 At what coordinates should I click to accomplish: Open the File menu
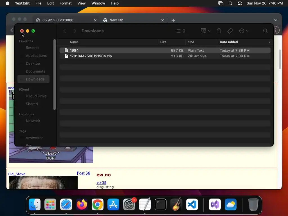click(38, 3)
